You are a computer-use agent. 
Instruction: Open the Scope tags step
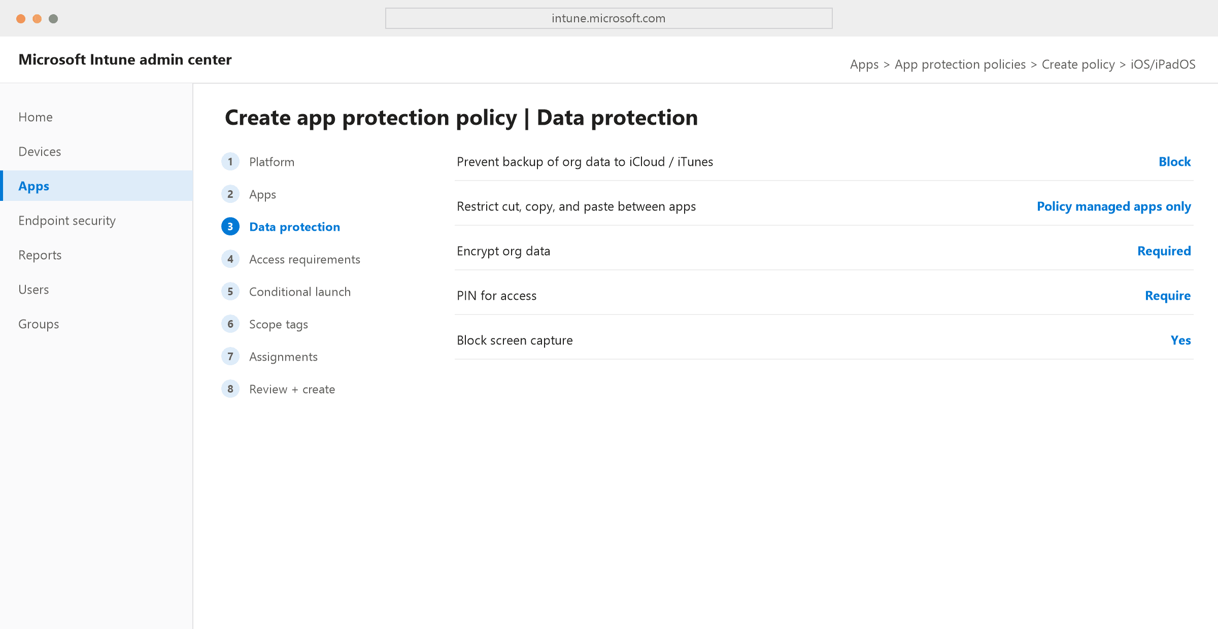tap(279, 325)
